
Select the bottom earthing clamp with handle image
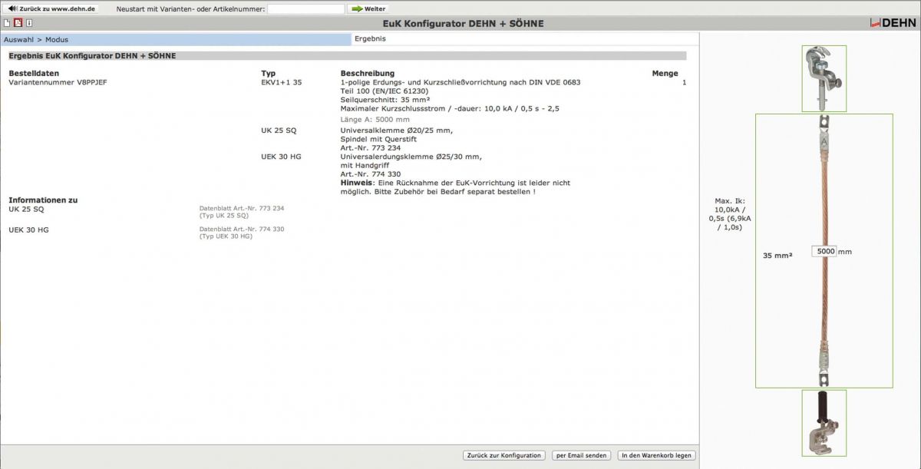[x=824, y=423]
